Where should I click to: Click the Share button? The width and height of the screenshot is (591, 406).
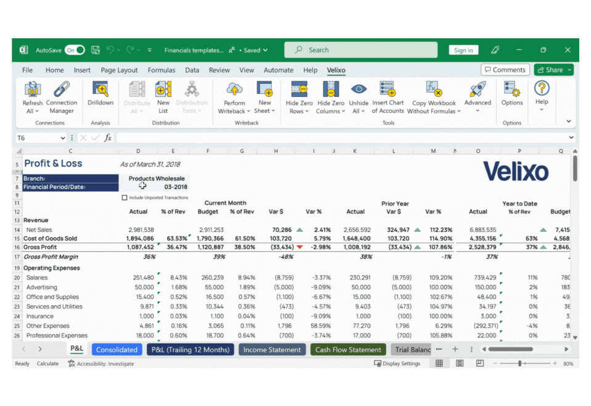(552, 70)
